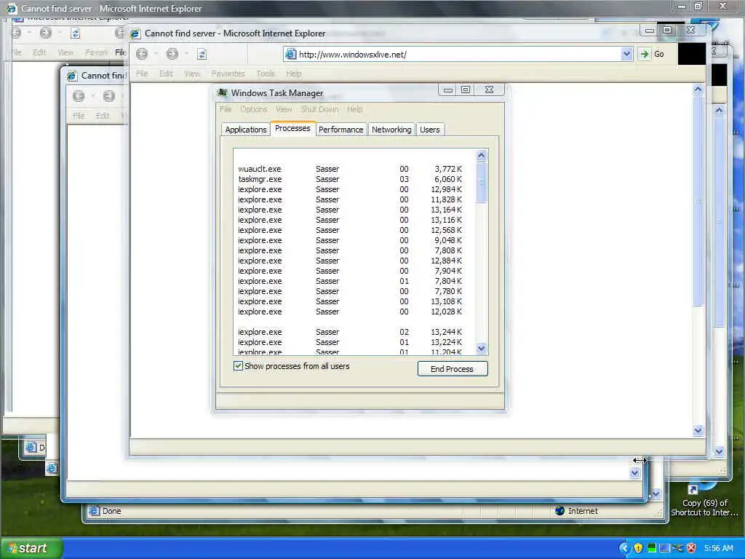Open the File menu in the front Internet Explorer
745x559 pixels.
[x=142, y=74]
